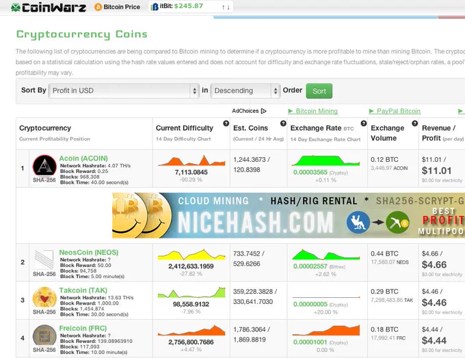This screenshot has width=465, height=358.
Task: Click help icon for Exchange Rate column
Action: point(364,123)
